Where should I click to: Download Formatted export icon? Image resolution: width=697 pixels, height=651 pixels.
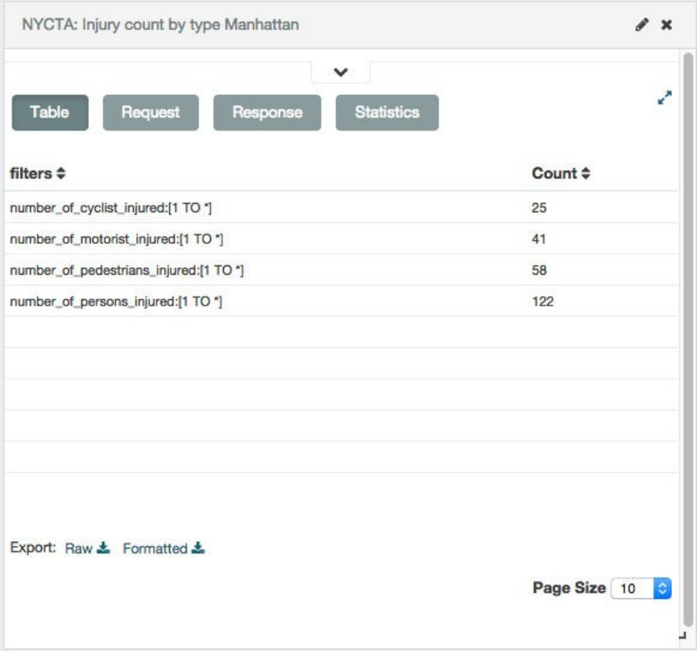coord(198,549)
